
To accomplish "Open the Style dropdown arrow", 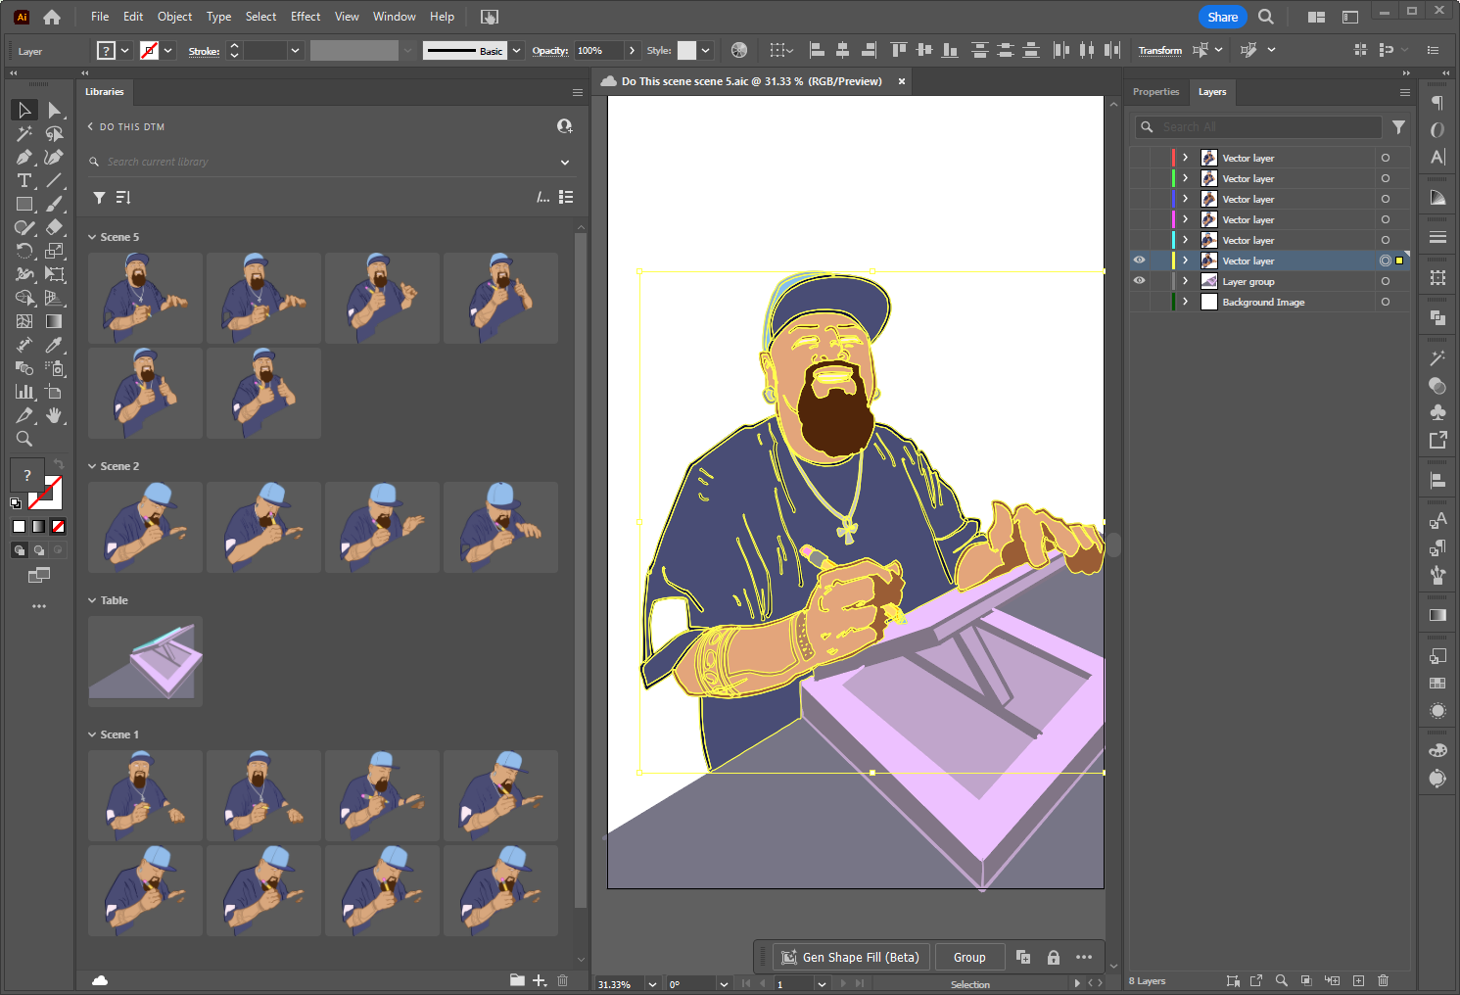I will (705, 50).
